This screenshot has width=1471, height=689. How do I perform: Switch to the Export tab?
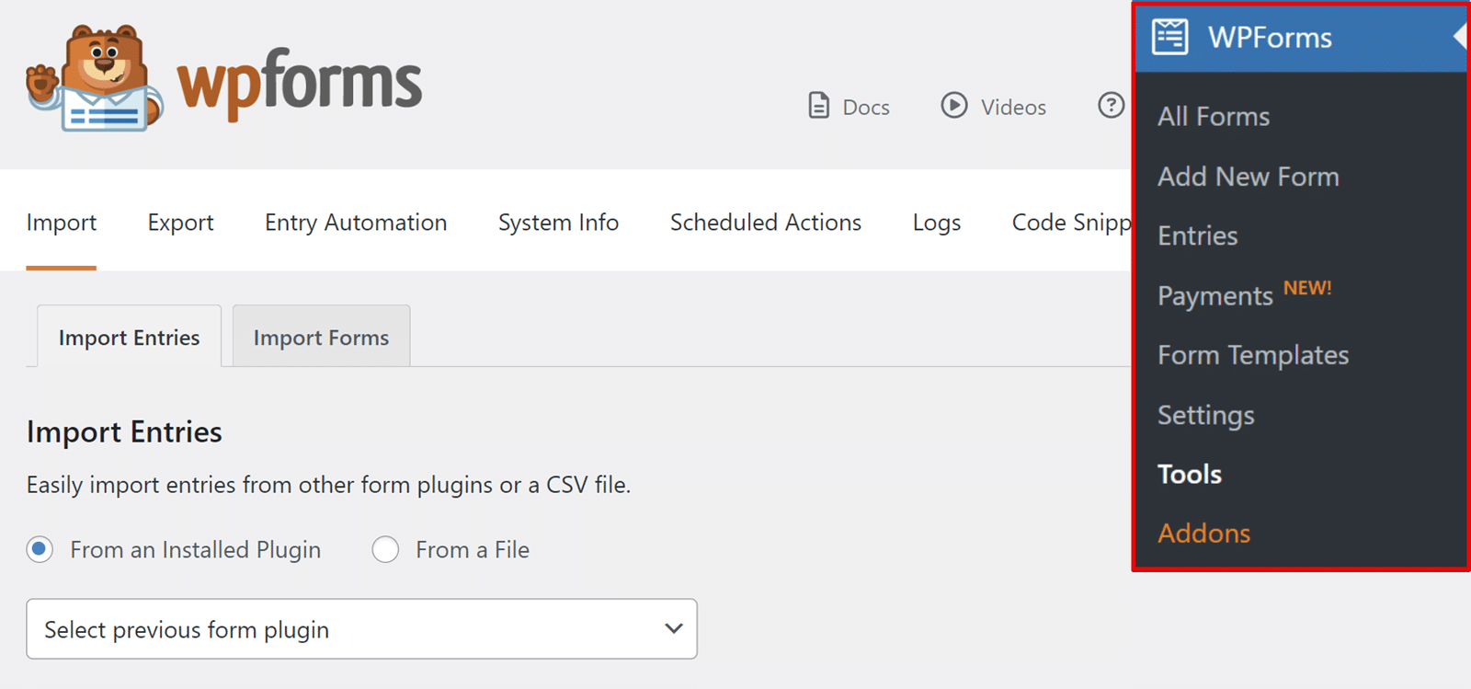(180, 223)
